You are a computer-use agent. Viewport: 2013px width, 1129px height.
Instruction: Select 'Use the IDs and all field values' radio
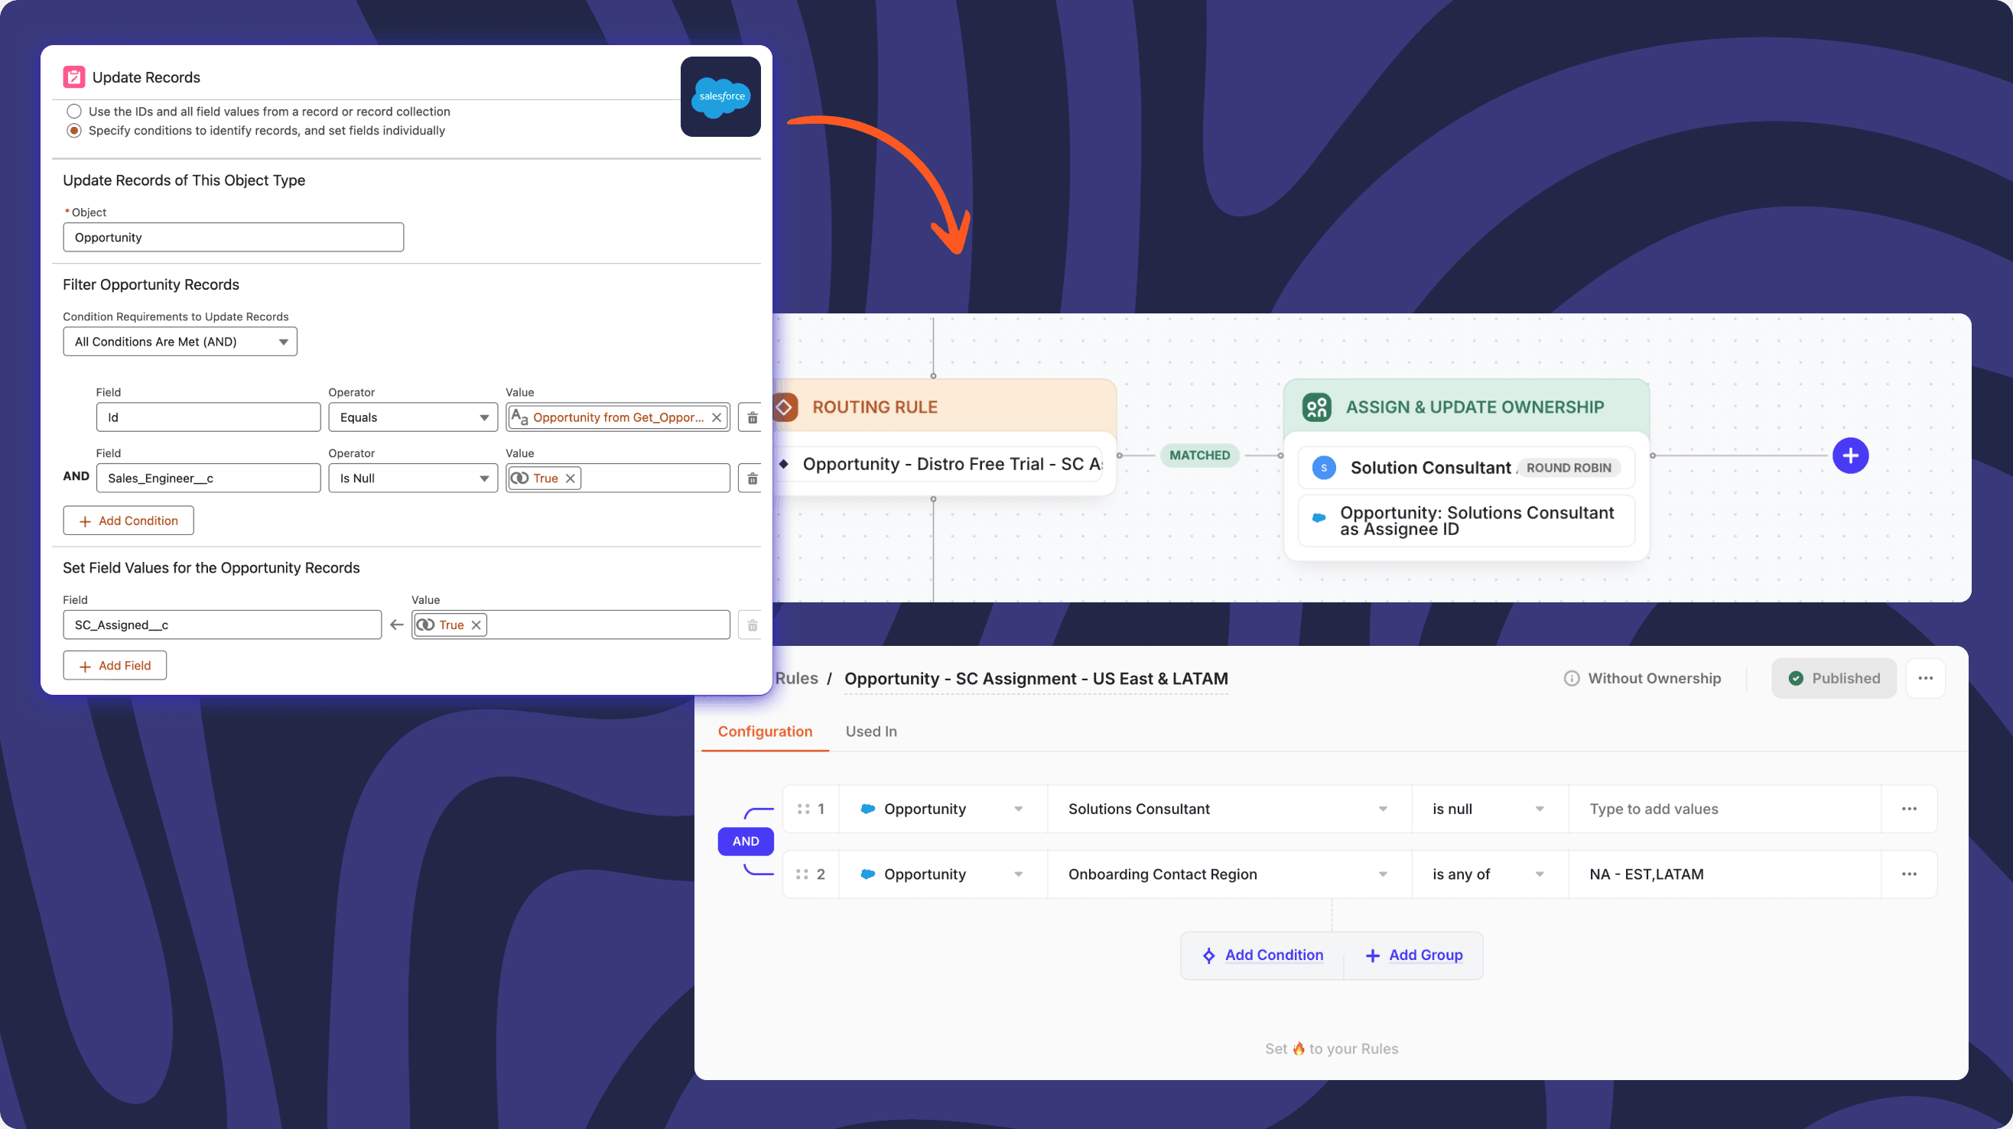click(x=74, y=112)
